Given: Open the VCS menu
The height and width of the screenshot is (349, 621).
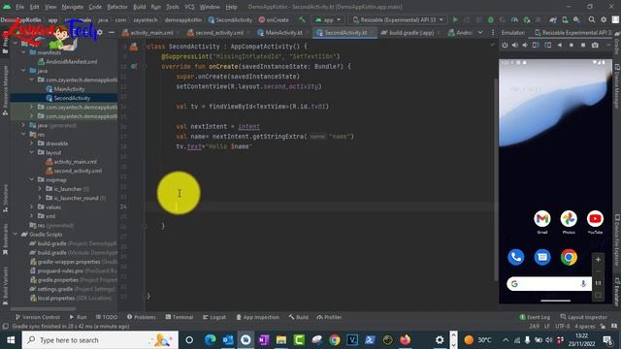Looking at the screenshot, I should coord(190,7).
